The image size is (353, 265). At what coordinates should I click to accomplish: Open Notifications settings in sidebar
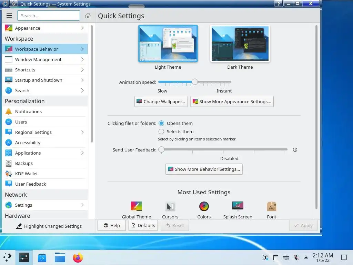45,111
